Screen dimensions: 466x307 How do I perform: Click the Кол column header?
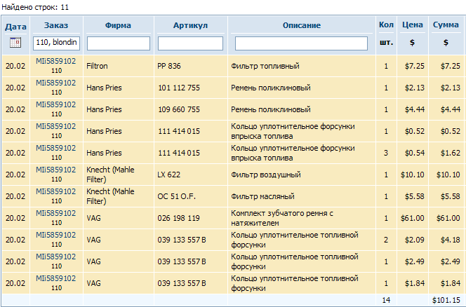point(385,25)
